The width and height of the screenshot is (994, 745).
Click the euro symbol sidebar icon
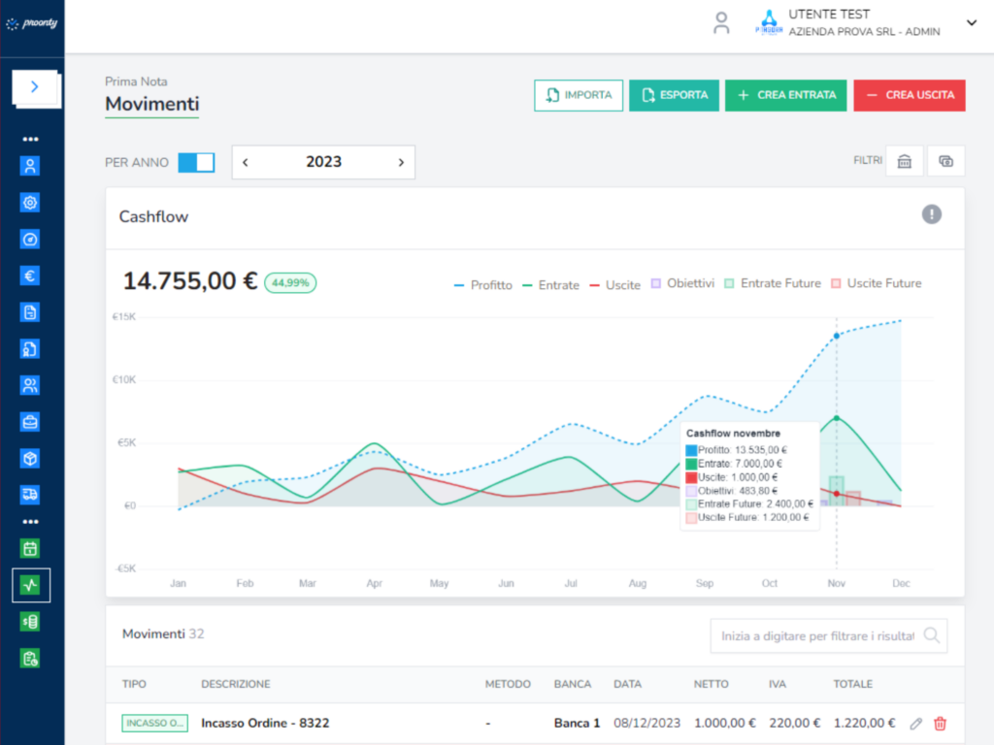(x=30, y=275)
